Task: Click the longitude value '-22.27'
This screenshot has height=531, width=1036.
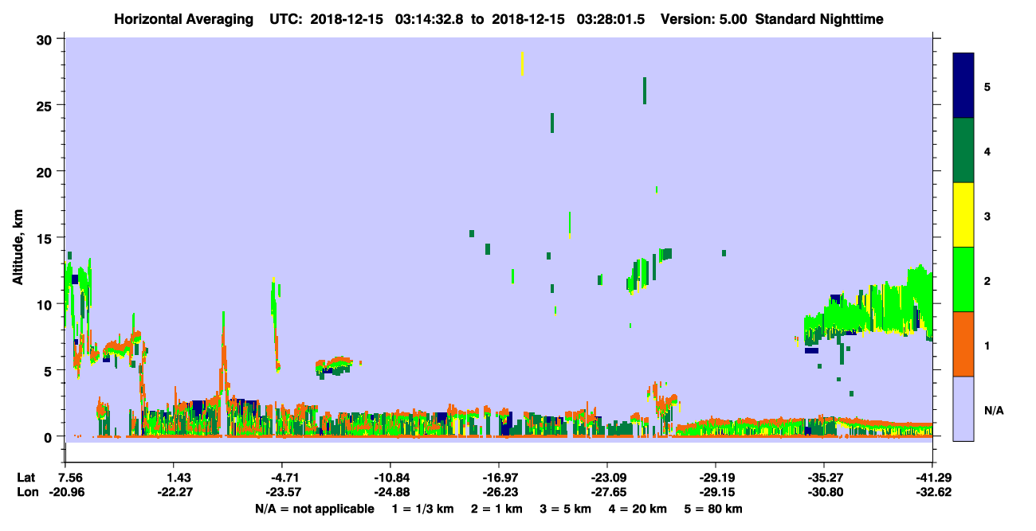Action: pyautogui.click(x=174, y=492)
